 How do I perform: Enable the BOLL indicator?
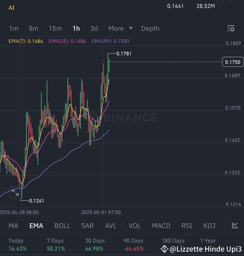coord(62,225)
